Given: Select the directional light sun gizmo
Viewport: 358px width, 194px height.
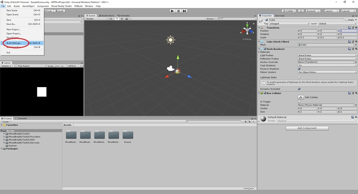Looking at the screenshot, I should point(171,40).
